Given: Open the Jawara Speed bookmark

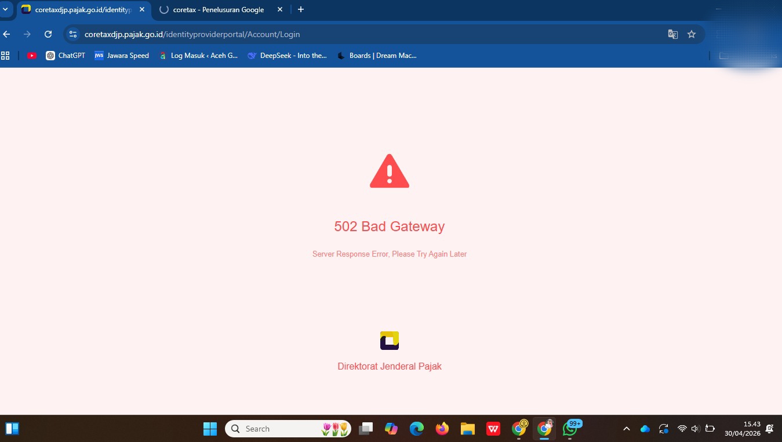Looking at the screenshot, I should tap(122, 56).
